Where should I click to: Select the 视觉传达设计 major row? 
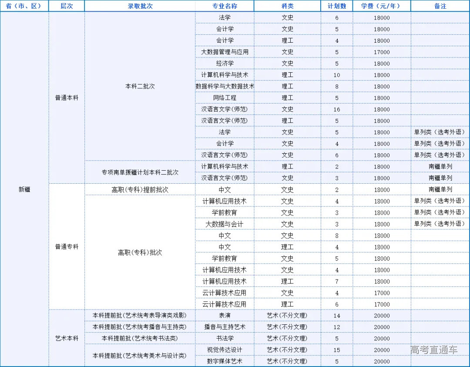(x=225, y=350)
